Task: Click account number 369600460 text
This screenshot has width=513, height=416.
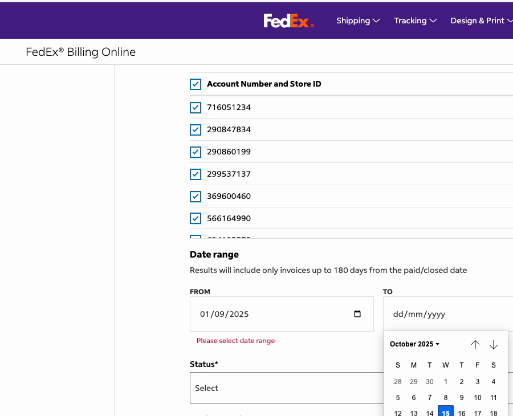Action: click(x=229, y=196)
